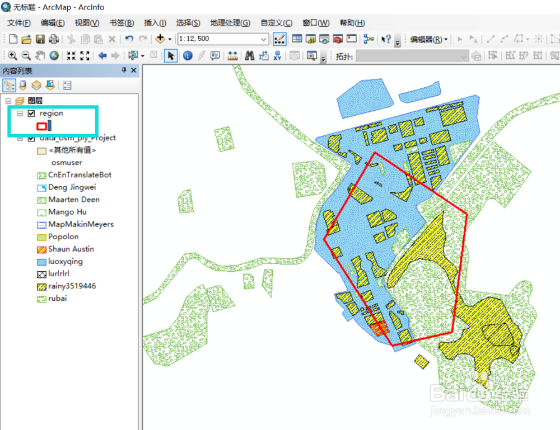Open the 自定义(C) menu
This screenshot has width=560, height=430.
[x=277, y=23]
